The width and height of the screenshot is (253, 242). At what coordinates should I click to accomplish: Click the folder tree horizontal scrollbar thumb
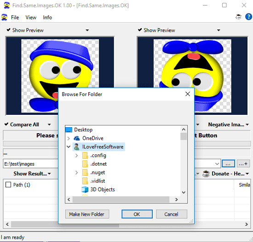point(121,200)
